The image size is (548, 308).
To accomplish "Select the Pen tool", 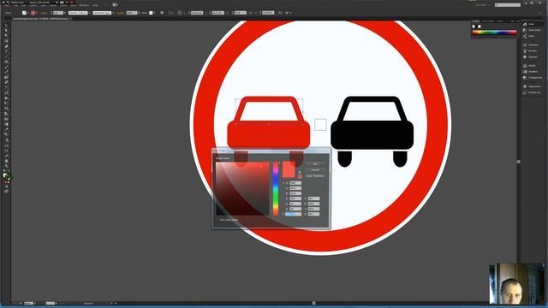I will click(x=6, y=46).
